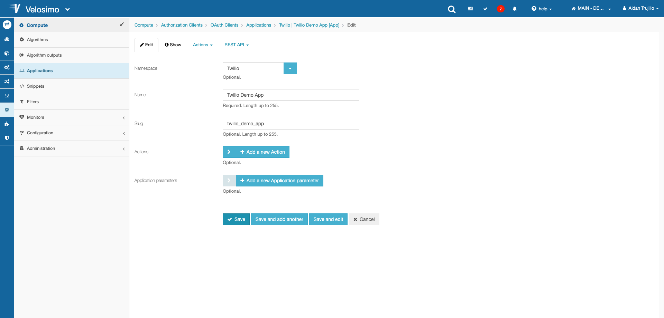Click the heartbeat icon beside Monitors
This screenshot has width=664, height=318.
[22, 117]
